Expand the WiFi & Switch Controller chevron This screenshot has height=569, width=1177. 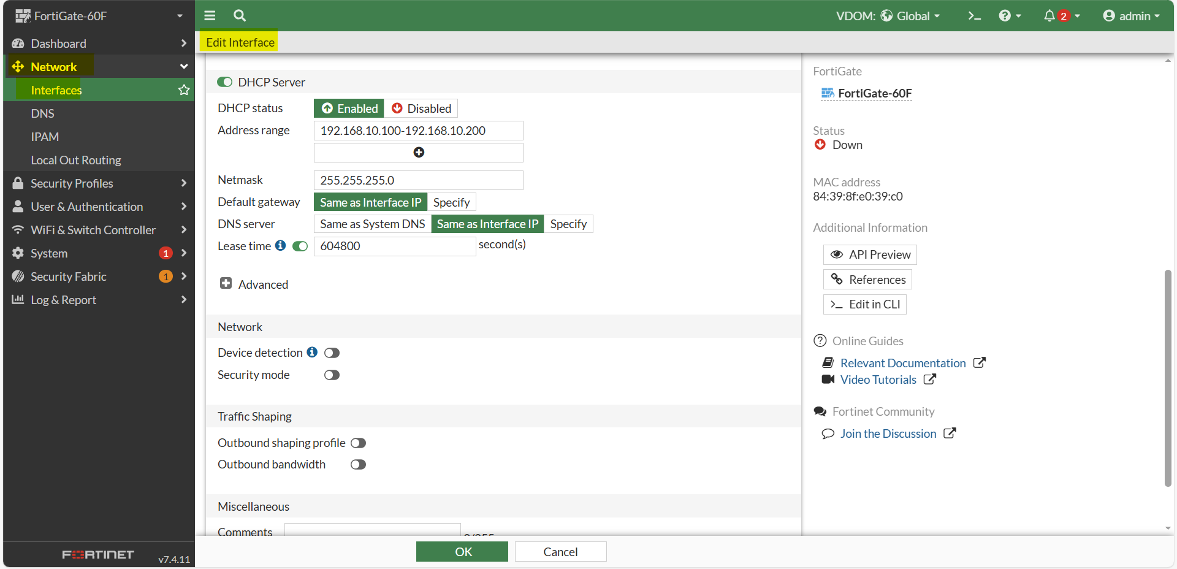coord(184,230)
